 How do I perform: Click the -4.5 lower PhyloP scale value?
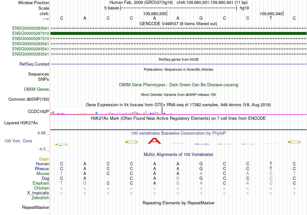coord(42,149)
